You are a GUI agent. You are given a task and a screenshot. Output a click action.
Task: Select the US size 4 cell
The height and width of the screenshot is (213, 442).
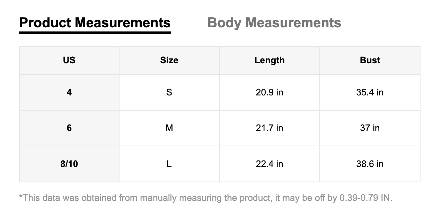(69, 92)
